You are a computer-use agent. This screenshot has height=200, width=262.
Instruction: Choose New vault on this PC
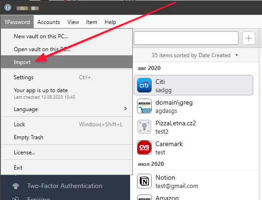[x=67, y=36]
